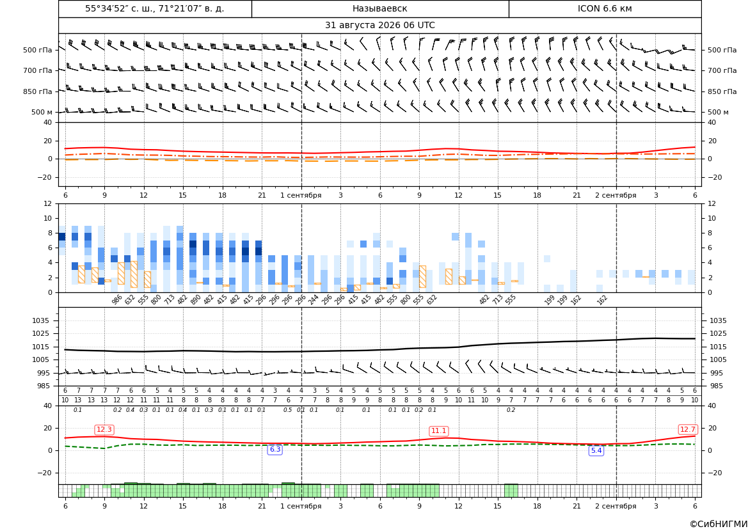Click the coordinates header cell
Image resolution: width=748 pixels, height=529 pixels.
[155, 8]
